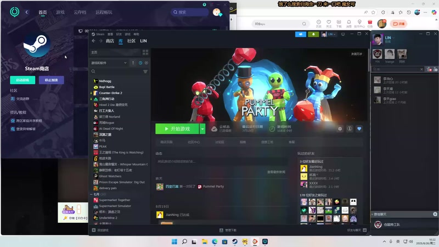Open LIN status dropdown in friends window
This screenshot has height=247, width=439.
point(393,38)
